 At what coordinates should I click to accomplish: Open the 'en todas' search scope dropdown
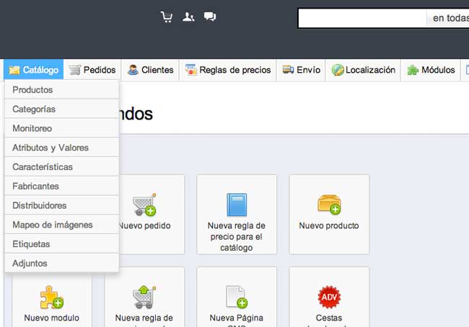click(448, 18)
